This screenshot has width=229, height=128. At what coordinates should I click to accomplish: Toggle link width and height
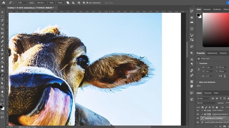pos(199,69)
